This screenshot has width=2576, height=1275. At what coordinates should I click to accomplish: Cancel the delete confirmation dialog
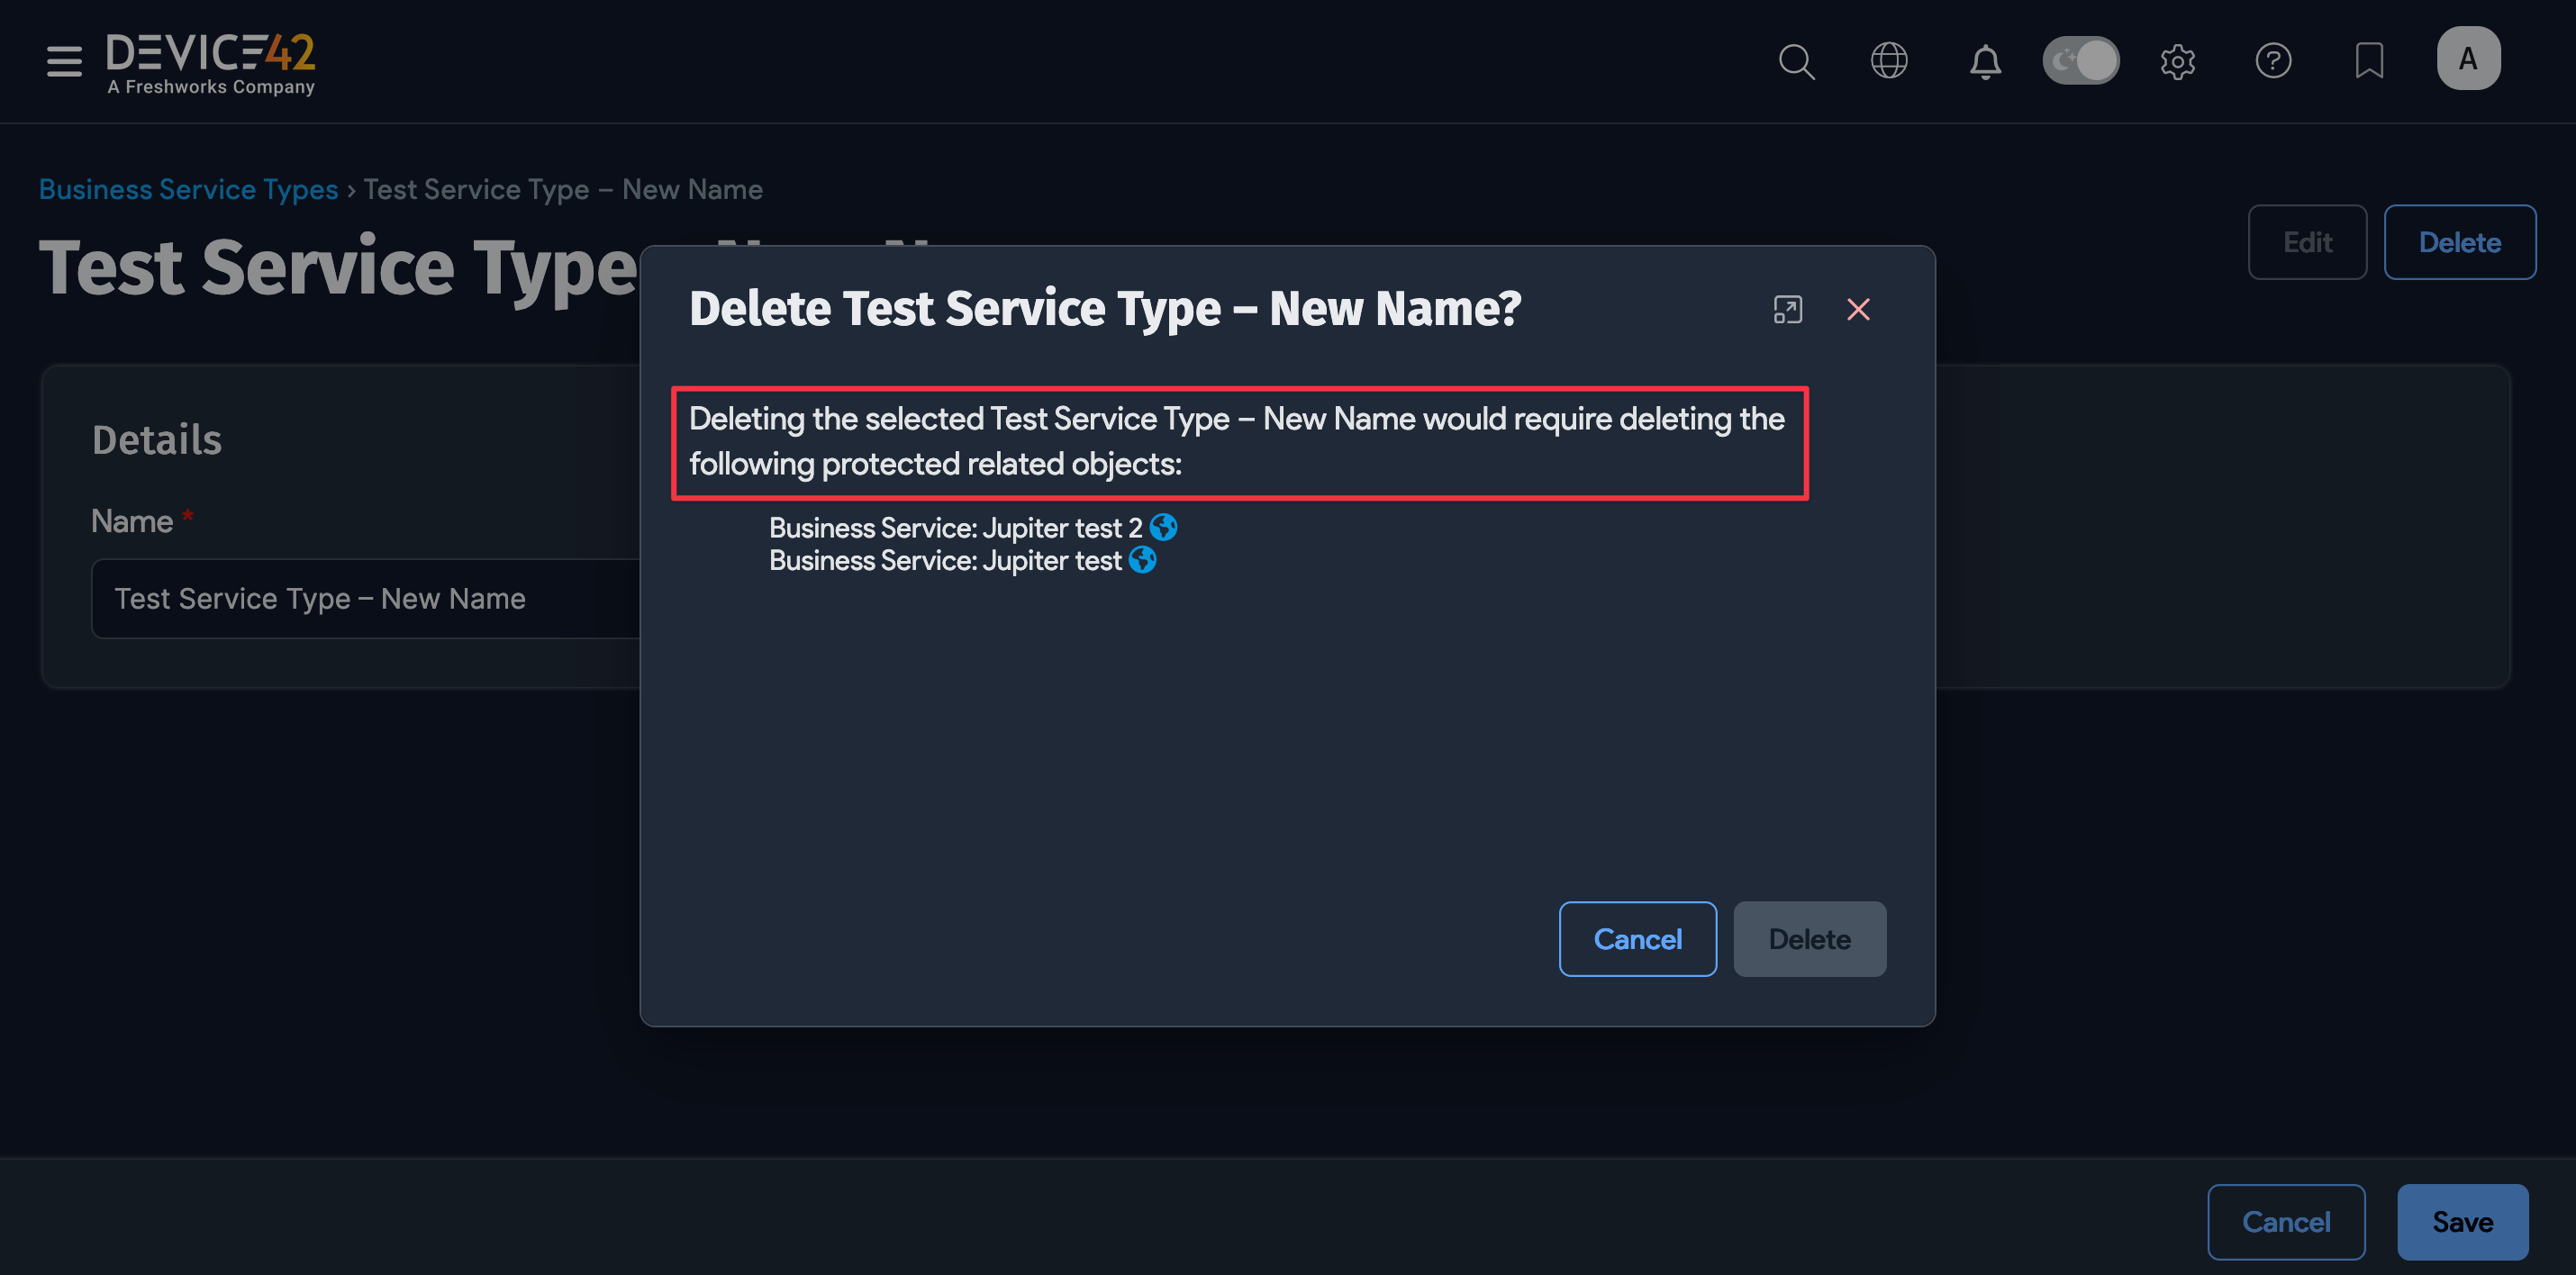[x=1637, y=939]
